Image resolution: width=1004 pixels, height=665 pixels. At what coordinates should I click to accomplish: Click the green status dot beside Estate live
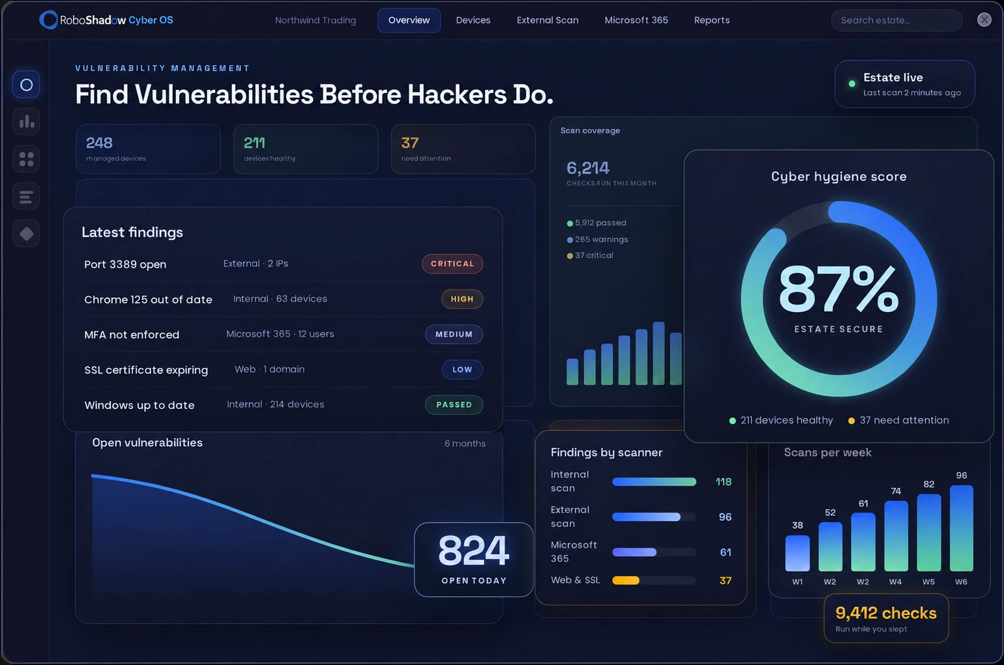(851, 84)
